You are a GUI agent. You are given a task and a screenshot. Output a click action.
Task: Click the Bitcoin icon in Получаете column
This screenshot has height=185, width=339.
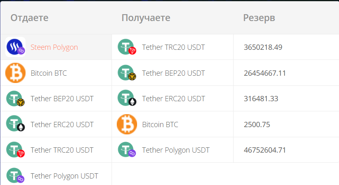click(127, 124)
